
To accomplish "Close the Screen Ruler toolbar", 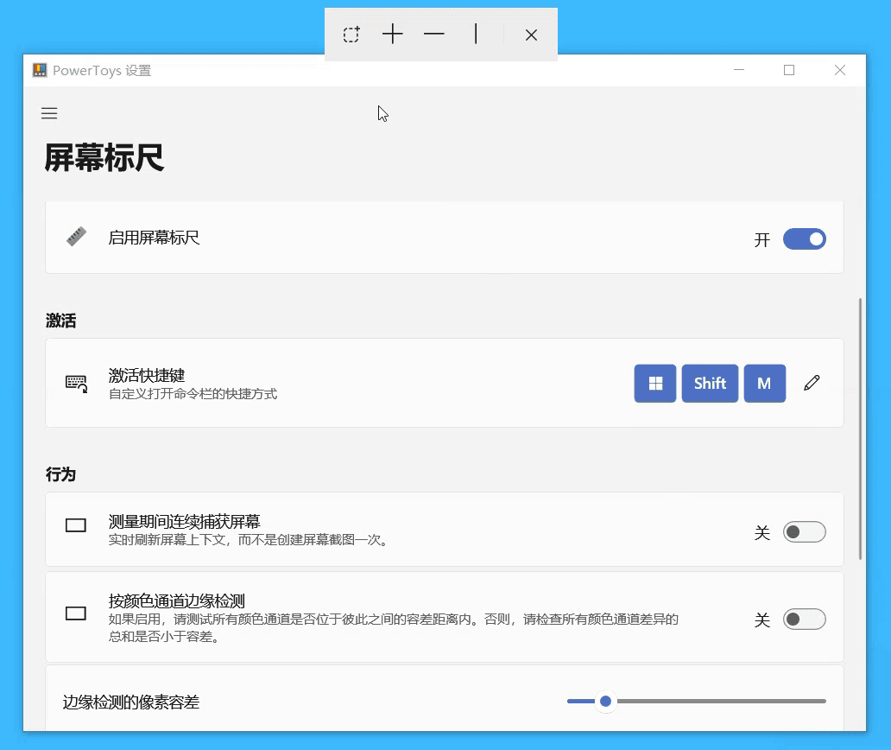I will 531,35.
